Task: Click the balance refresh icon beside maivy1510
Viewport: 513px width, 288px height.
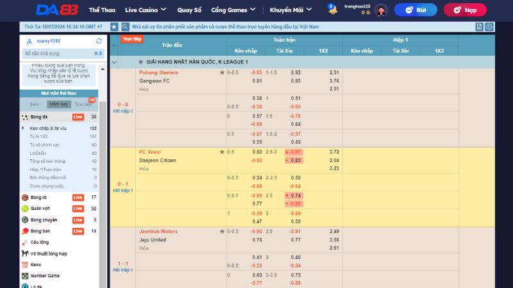Action: [x=99, y=41]
